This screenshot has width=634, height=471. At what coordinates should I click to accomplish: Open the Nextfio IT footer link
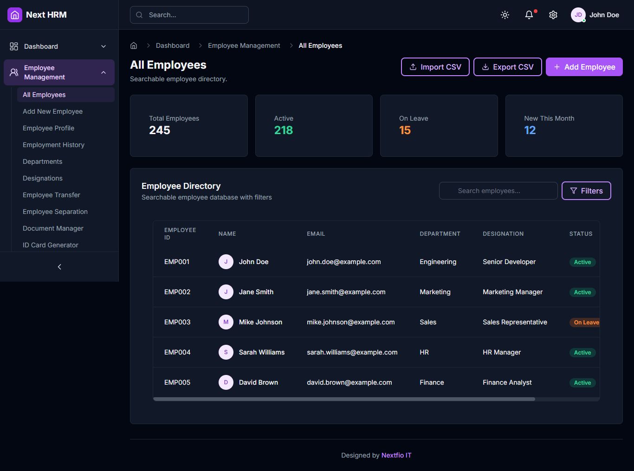[396, 455]
